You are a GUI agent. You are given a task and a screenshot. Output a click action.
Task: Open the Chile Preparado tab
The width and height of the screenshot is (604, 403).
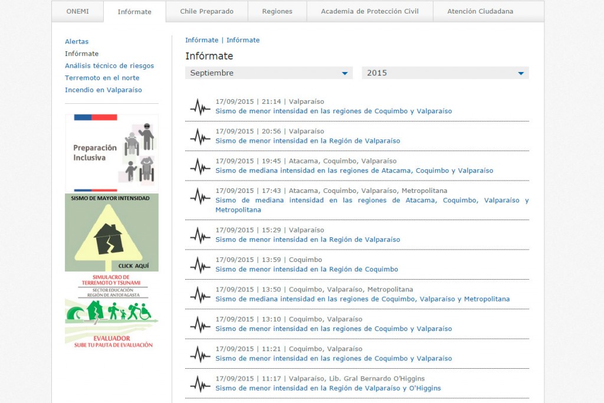[x=207, y=12]
